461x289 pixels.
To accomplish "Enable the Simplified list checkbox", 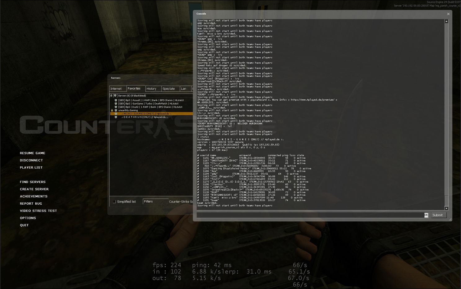I will click(x=114, y=202).
